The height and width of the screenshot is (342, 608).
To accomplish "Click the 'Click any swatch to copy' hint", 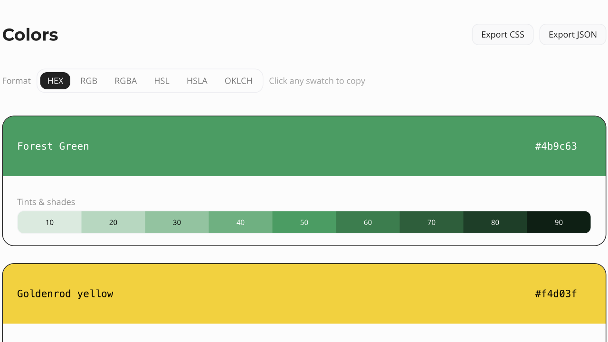I will click(x=317, y=81).
